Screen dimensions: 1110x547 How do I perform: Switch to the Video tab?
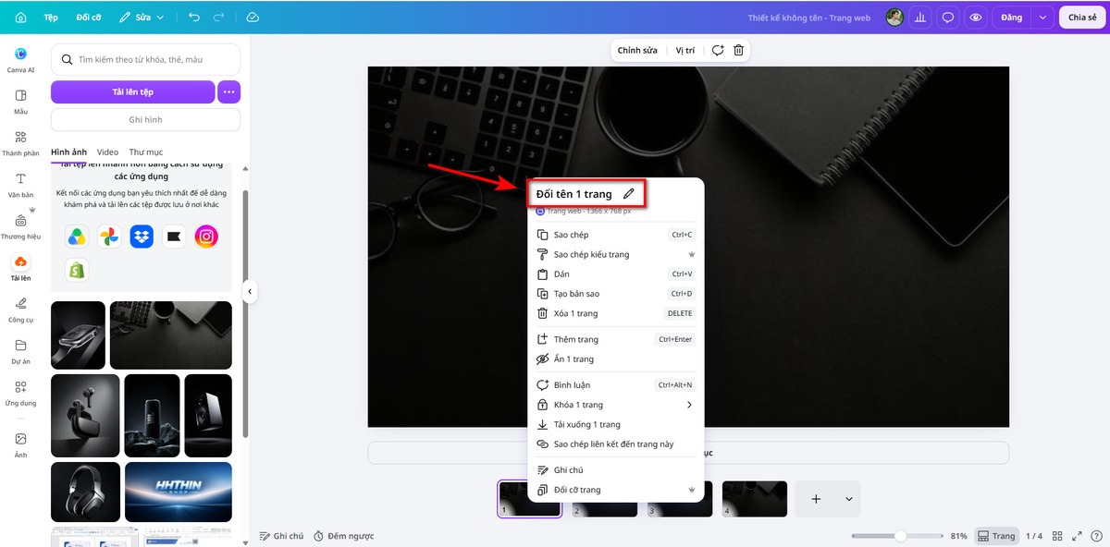tap(107, 152)
